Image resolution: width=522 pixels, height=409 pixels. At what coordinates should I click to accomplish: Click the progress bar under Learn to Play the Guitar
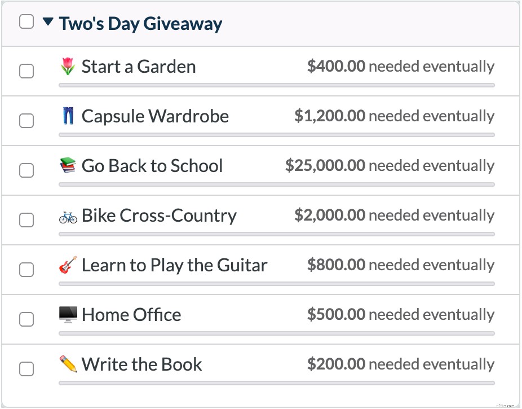coord(276,284)
